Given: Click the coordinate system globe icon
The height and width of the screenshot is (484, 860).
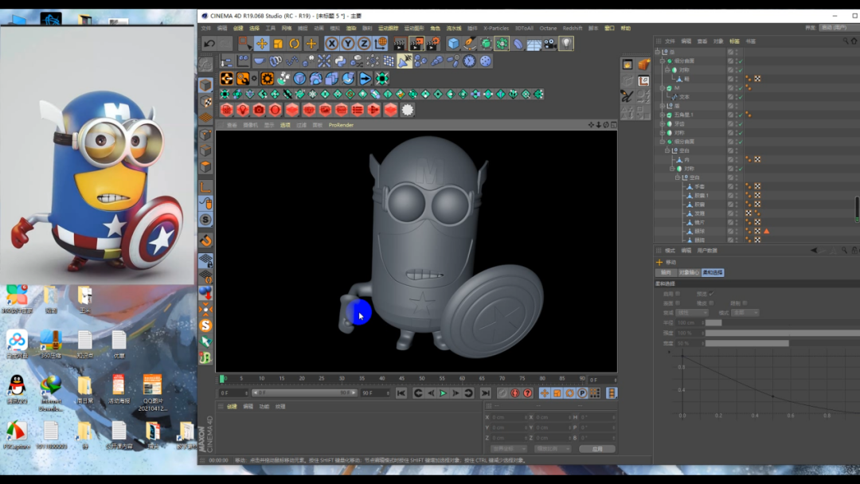Looking at the screenshot, I should tap(380, 43).
